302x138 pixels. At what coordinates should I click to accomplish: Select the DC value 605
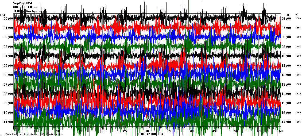click(299, 75)
